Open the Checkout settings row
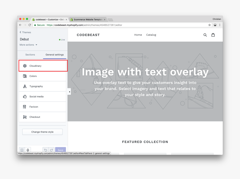The height and width of the screenshot is (179, 240). (42, 117)
